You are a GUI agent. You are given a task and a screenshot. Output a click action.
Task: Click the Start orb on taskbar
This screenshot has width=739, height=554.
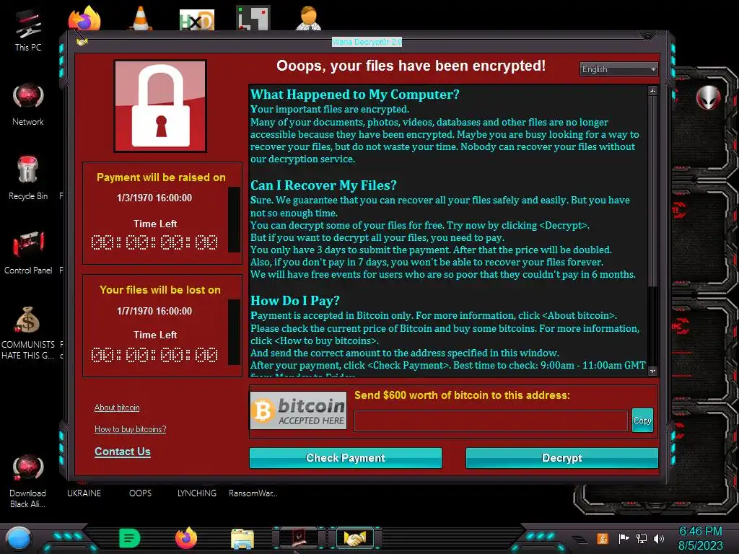tap(19, 538)
